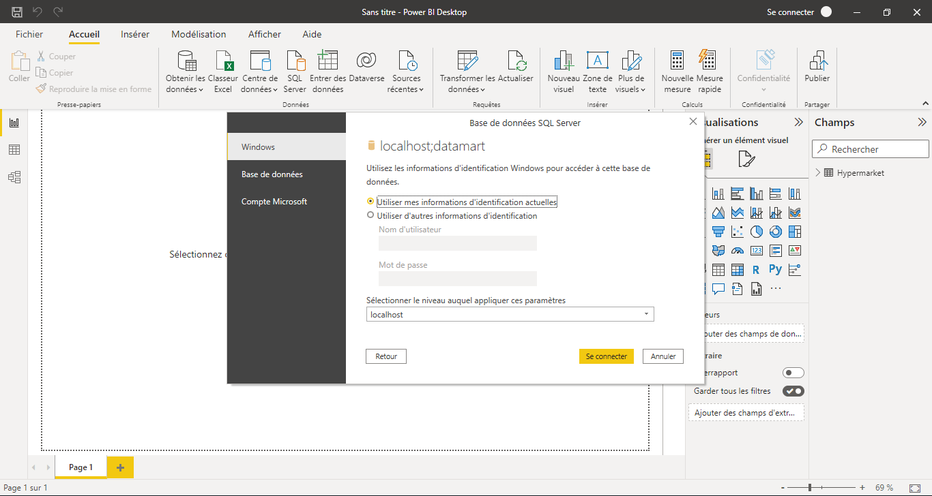932x496 pixels.
Task: Select Utiliser mes informations d'identification actuelles
Action: (x=462, y=202)
